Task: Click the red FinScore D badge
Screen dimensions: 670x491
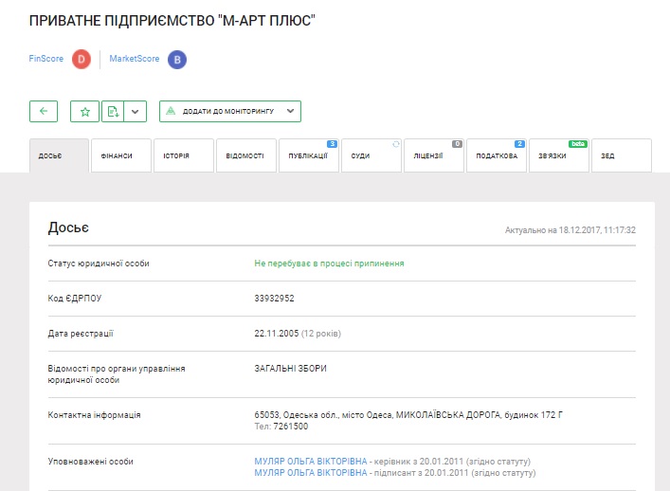Action: (81, 59)
